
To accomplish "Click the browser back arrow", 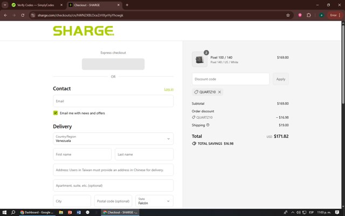I will click(5, 15).
